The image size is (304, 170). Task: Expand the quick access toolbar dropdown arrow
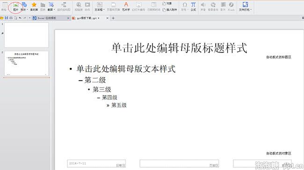[29, 18]
